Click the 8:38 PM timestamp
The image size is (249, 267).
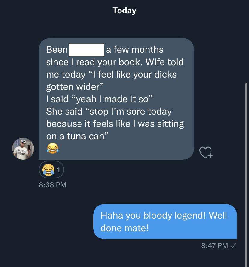click(52, 185)
